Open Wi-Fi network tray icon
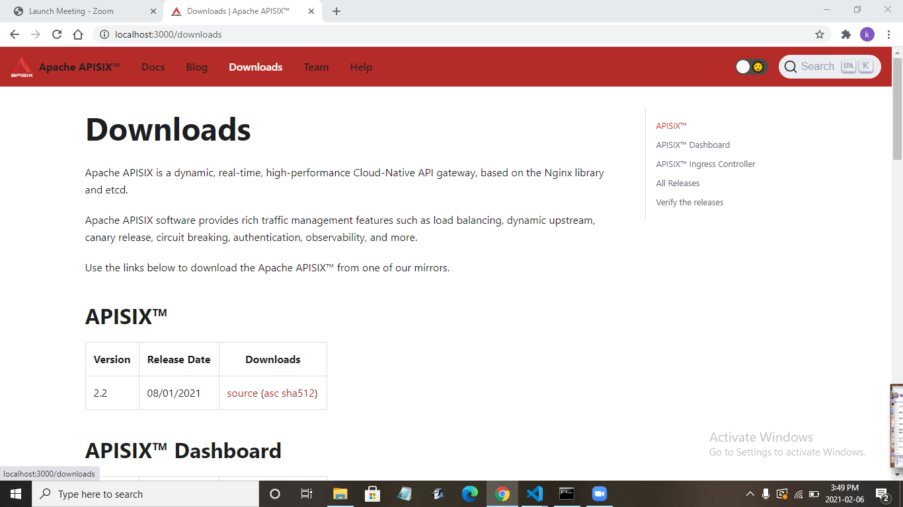 click(799, 494)
